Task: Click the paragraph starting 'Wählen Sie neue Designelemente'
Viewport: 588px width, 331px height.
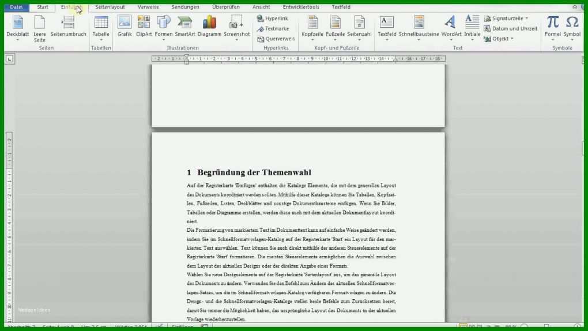Action: 291,297
